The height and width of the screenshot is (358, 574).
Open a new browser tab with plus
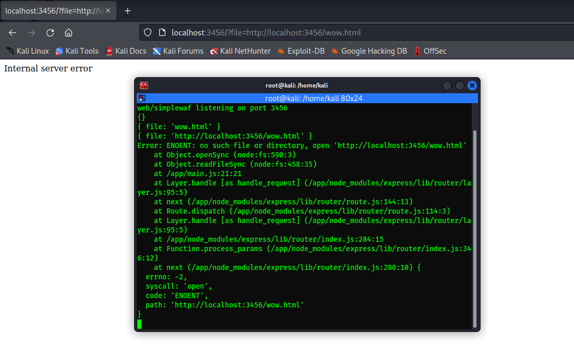pyautogui.click(x=127, y=11)
